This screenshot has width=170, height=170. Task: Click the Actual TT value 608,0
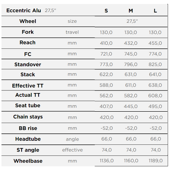[155, 96]
